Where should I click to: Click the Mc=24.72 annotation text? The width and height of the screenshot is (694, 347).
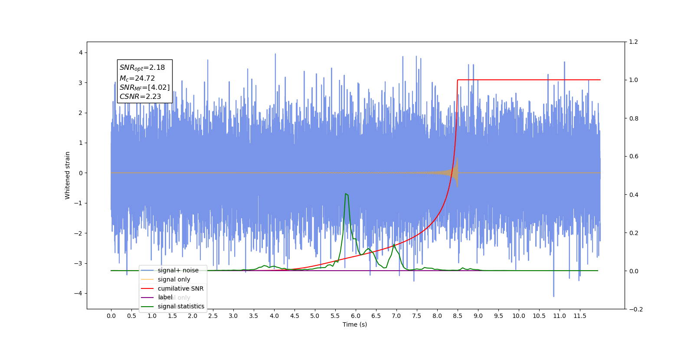(137, 79)
